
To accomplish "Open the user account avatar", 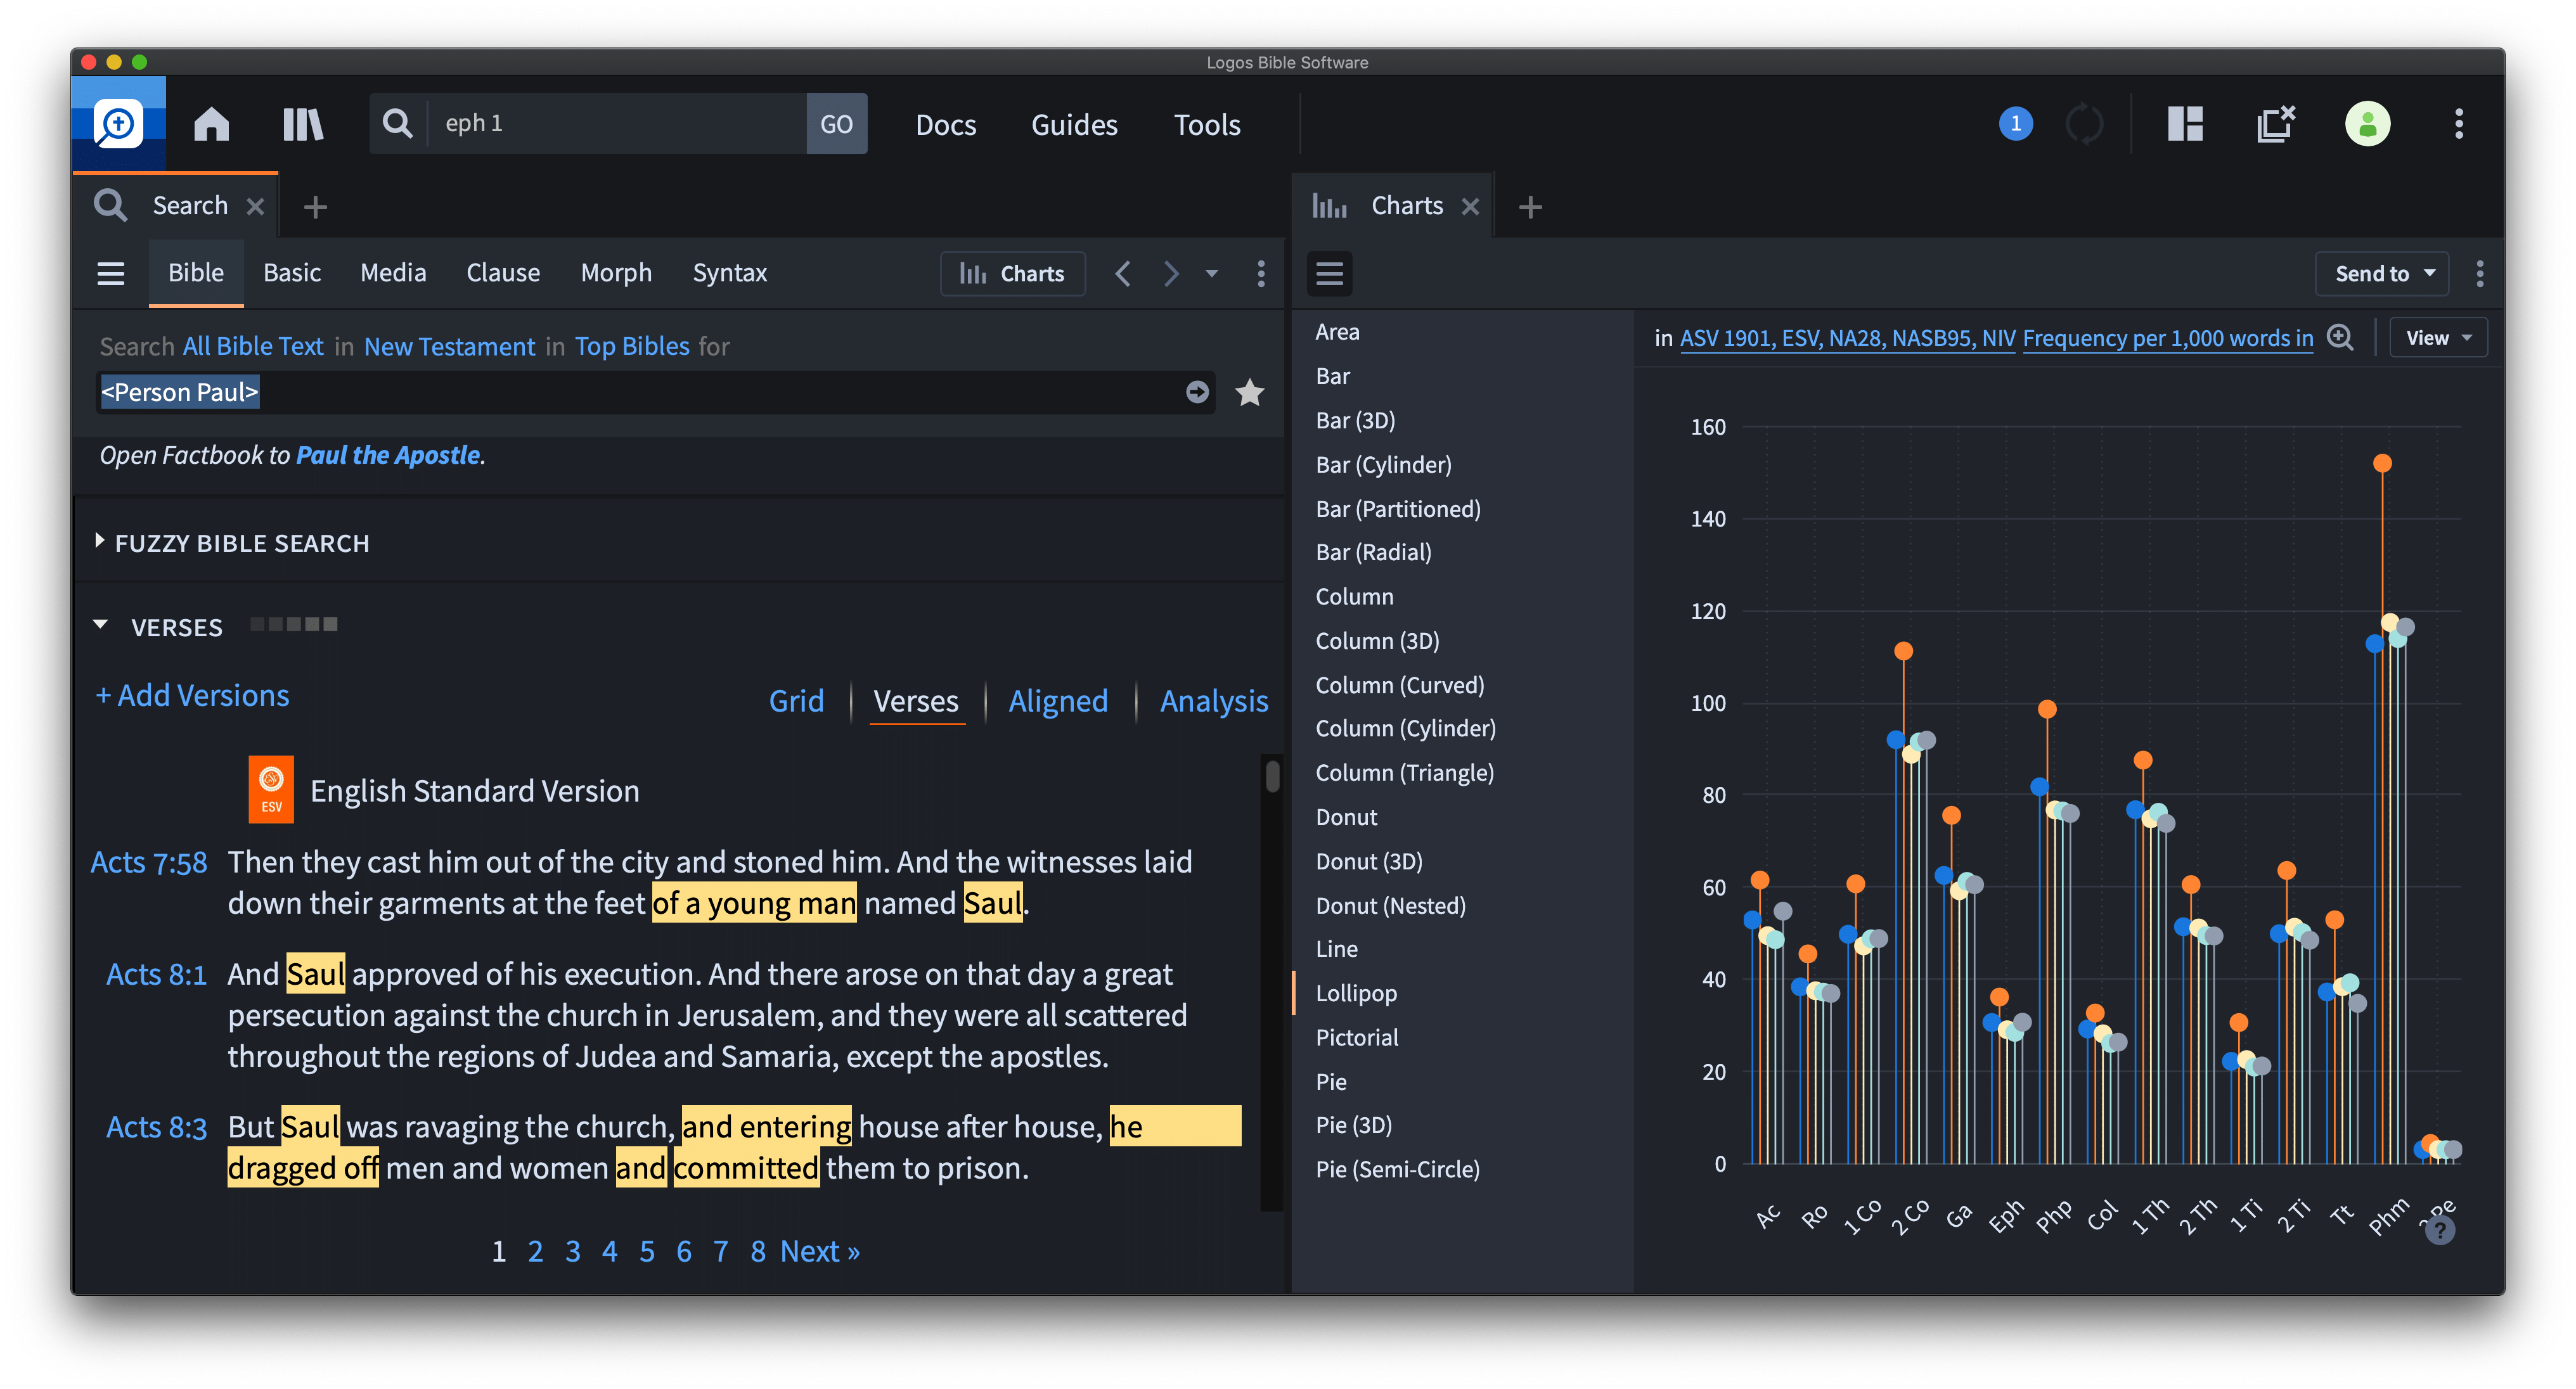I will (x=2367, y=124).
